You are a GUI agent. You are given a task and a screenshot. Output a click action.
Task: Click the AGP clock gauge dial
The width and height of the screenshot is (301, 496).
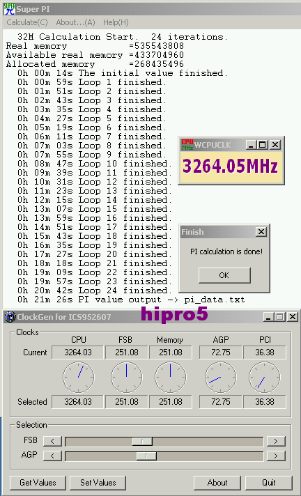pyautogui.click(x=221, y=378)
